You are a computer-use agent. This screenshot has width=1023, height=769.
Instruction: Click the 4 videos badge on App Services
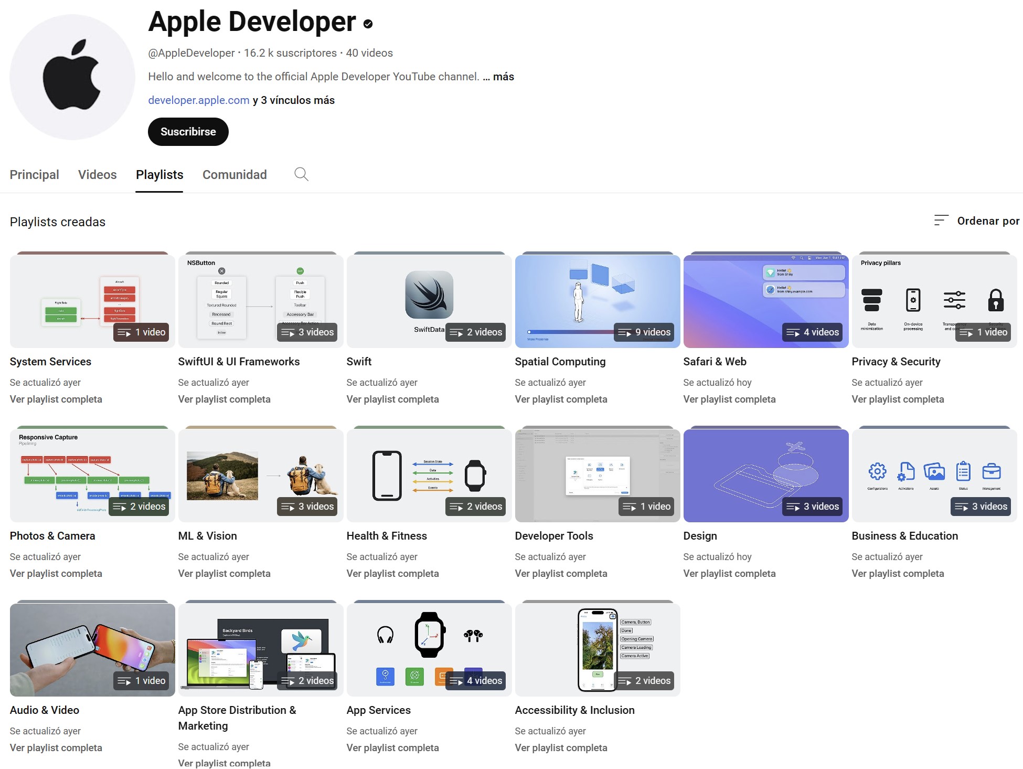coord(476,681)
